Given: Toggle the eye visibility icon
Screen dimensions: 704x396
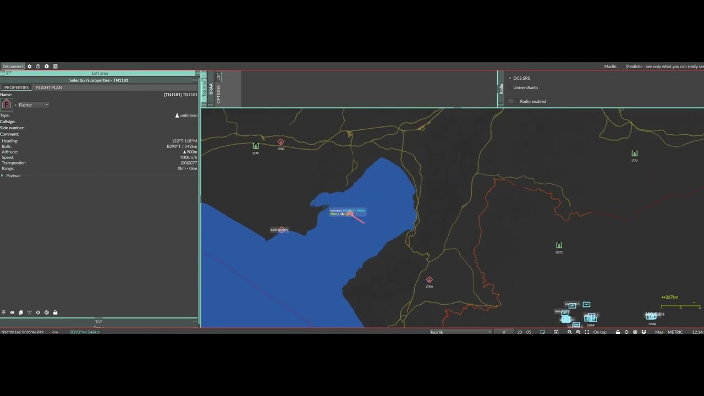Looking at the screenshot, I should pyautogui.click(x=12, y=312).
